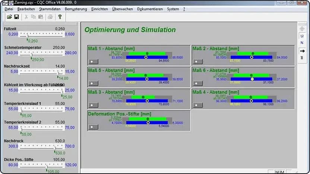Click the Stammdaten menu item
The height and width of the screenshot is (174, 310).
pos(50,9)
